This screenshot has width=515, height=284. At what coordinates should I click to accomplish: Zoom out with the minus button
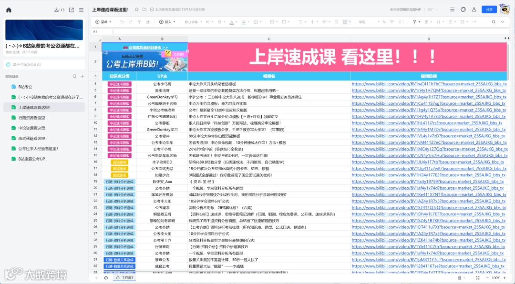(487, 278)
